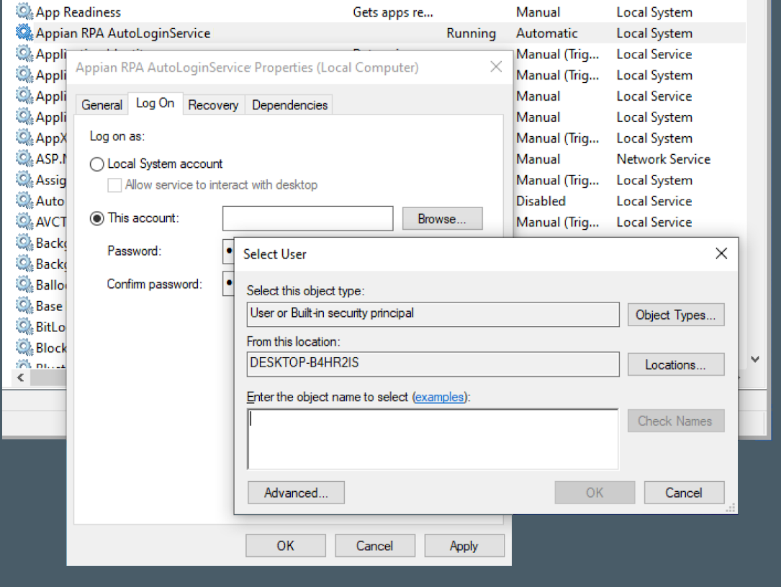Click the ASP.N service gear icon
This screenshot has height=587, width=781.
tap(24, 158)
